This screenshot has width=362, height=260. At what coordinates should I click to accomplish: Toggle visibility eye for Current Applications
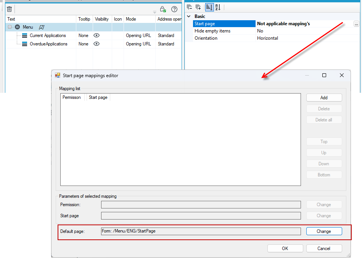tap(97, 36)
